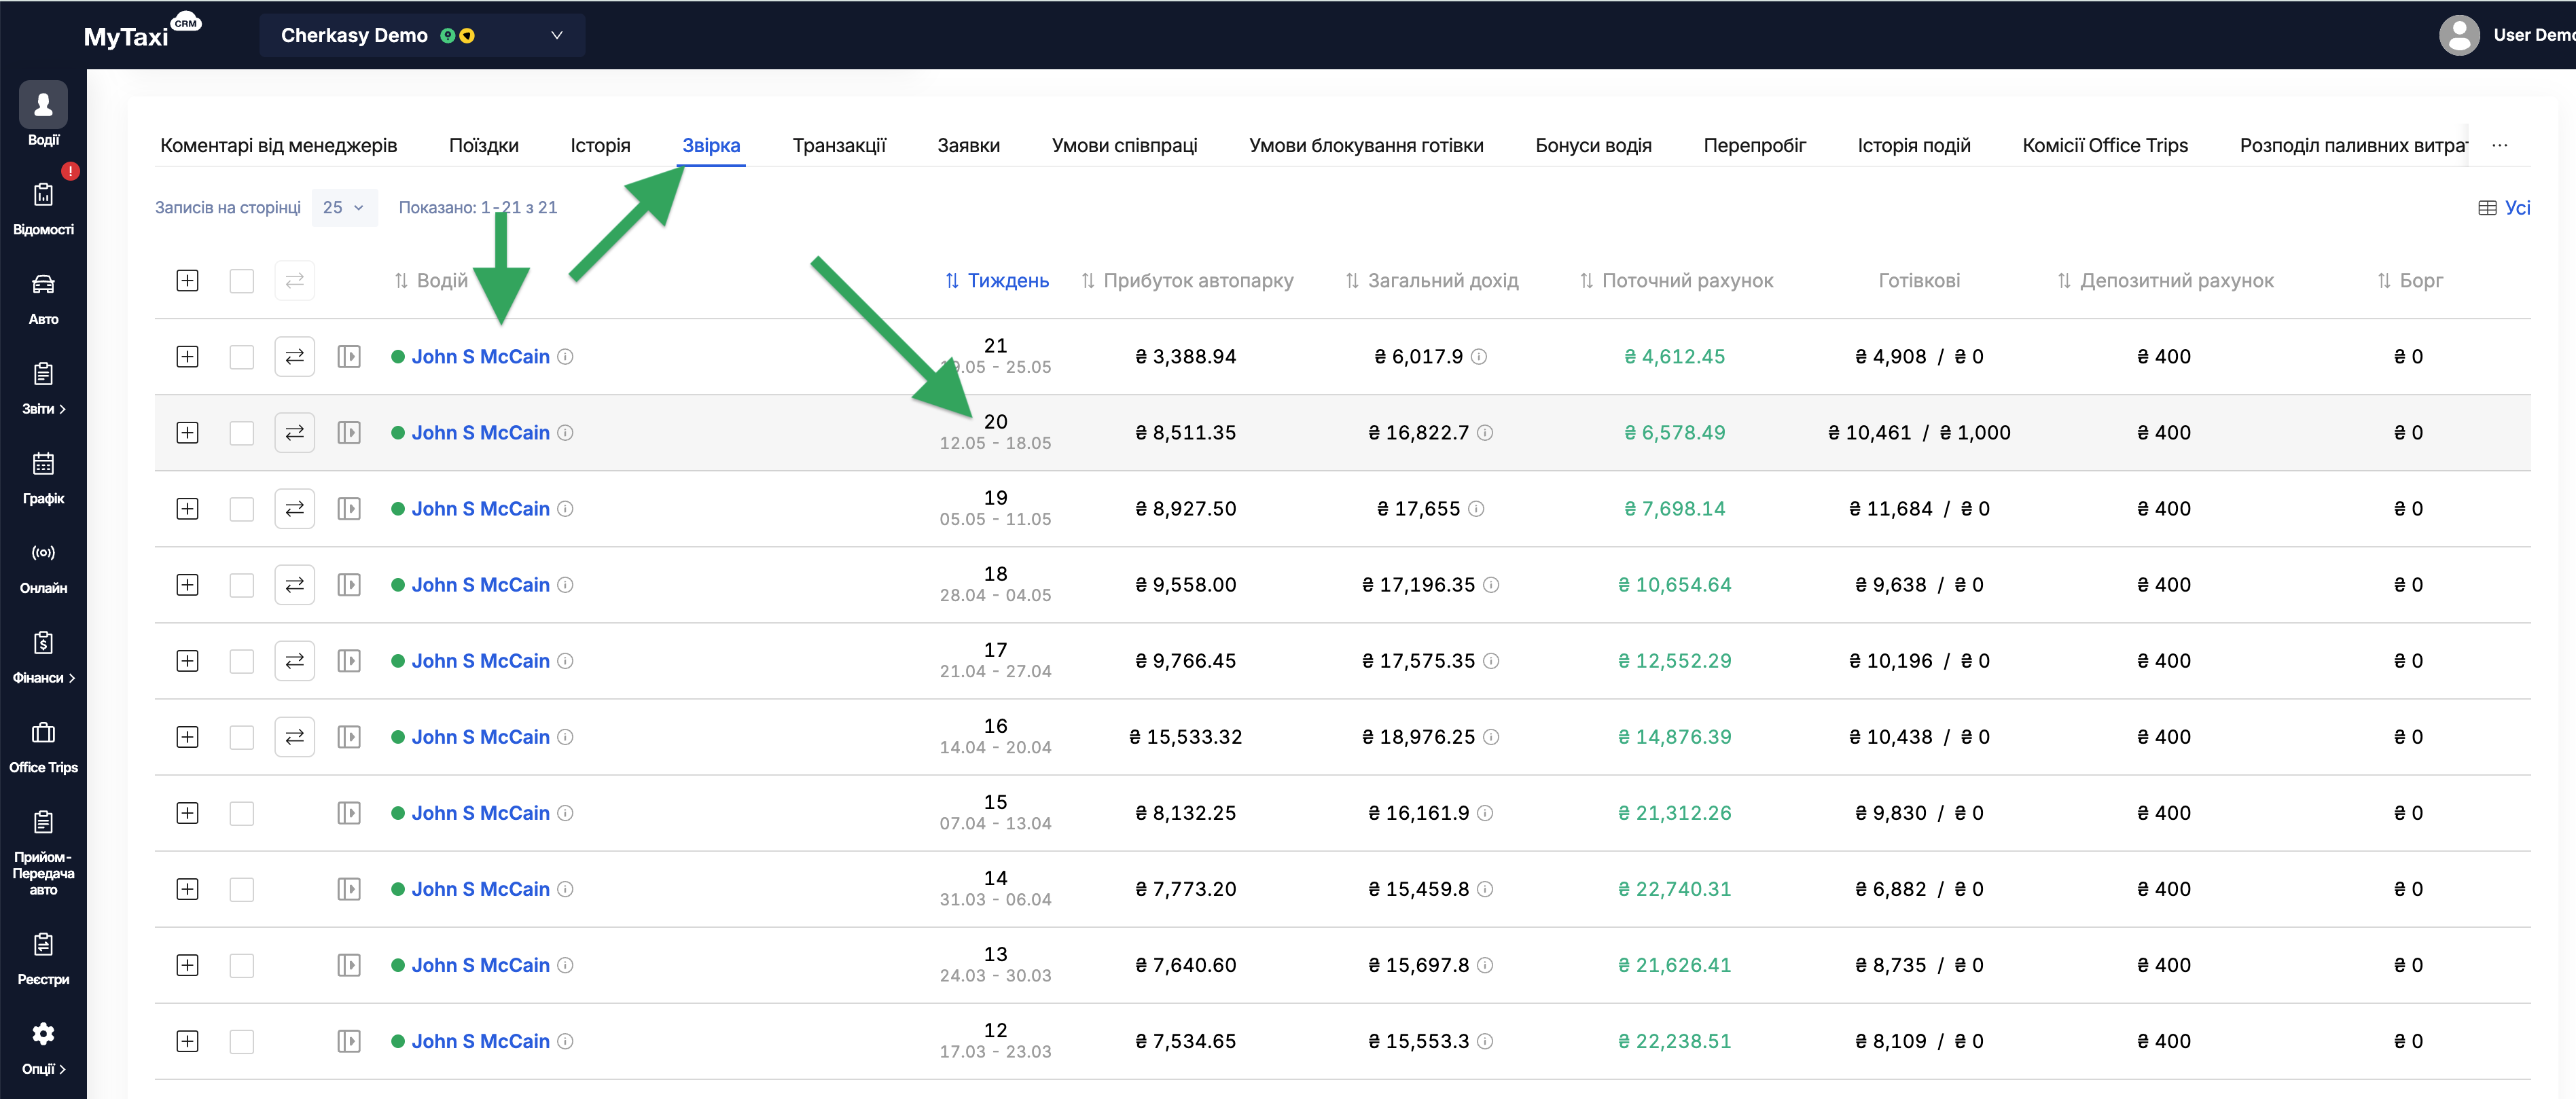
Task: Open Звіти reports menu
Action: click(43, 388)
